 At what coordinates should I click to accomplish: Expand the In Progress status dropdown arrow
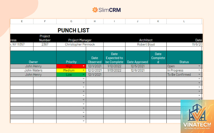click(199, 70)
